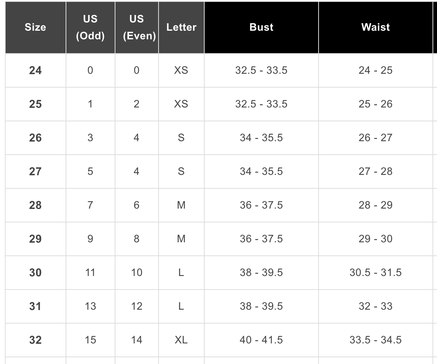Click the Letter column header

point(181,27)
